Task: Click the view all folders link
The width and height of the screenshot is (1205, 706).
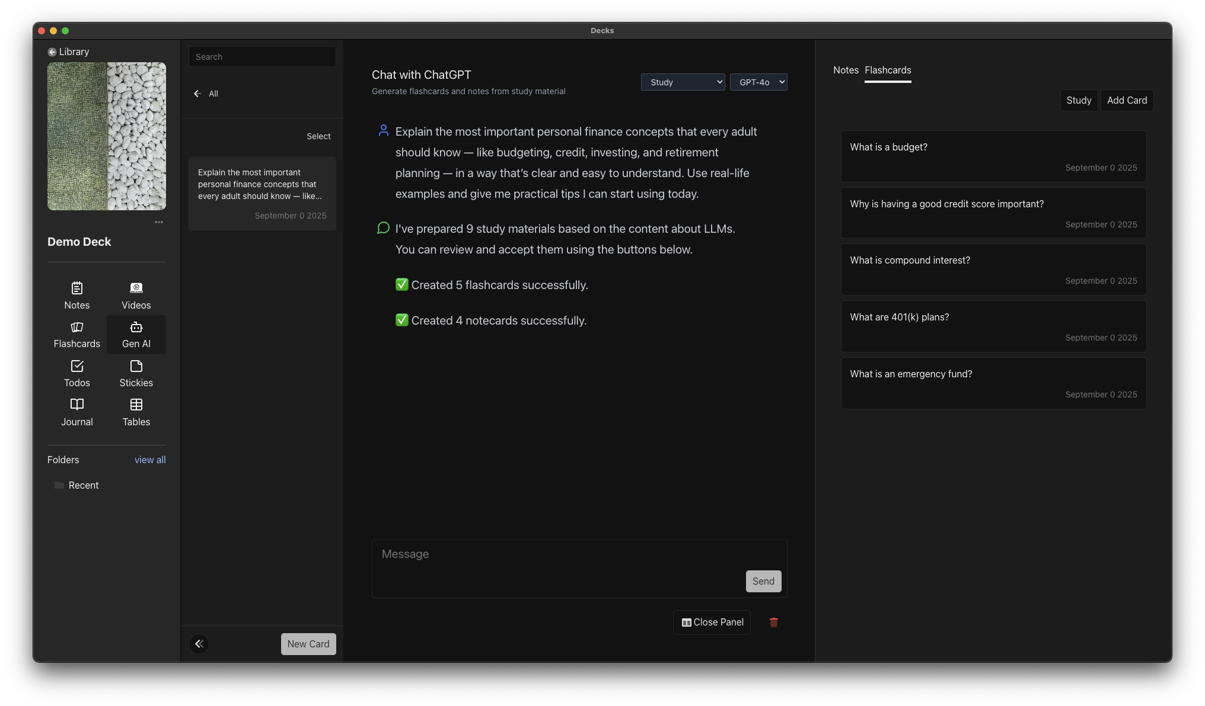Action: click(x=150, y=460)
